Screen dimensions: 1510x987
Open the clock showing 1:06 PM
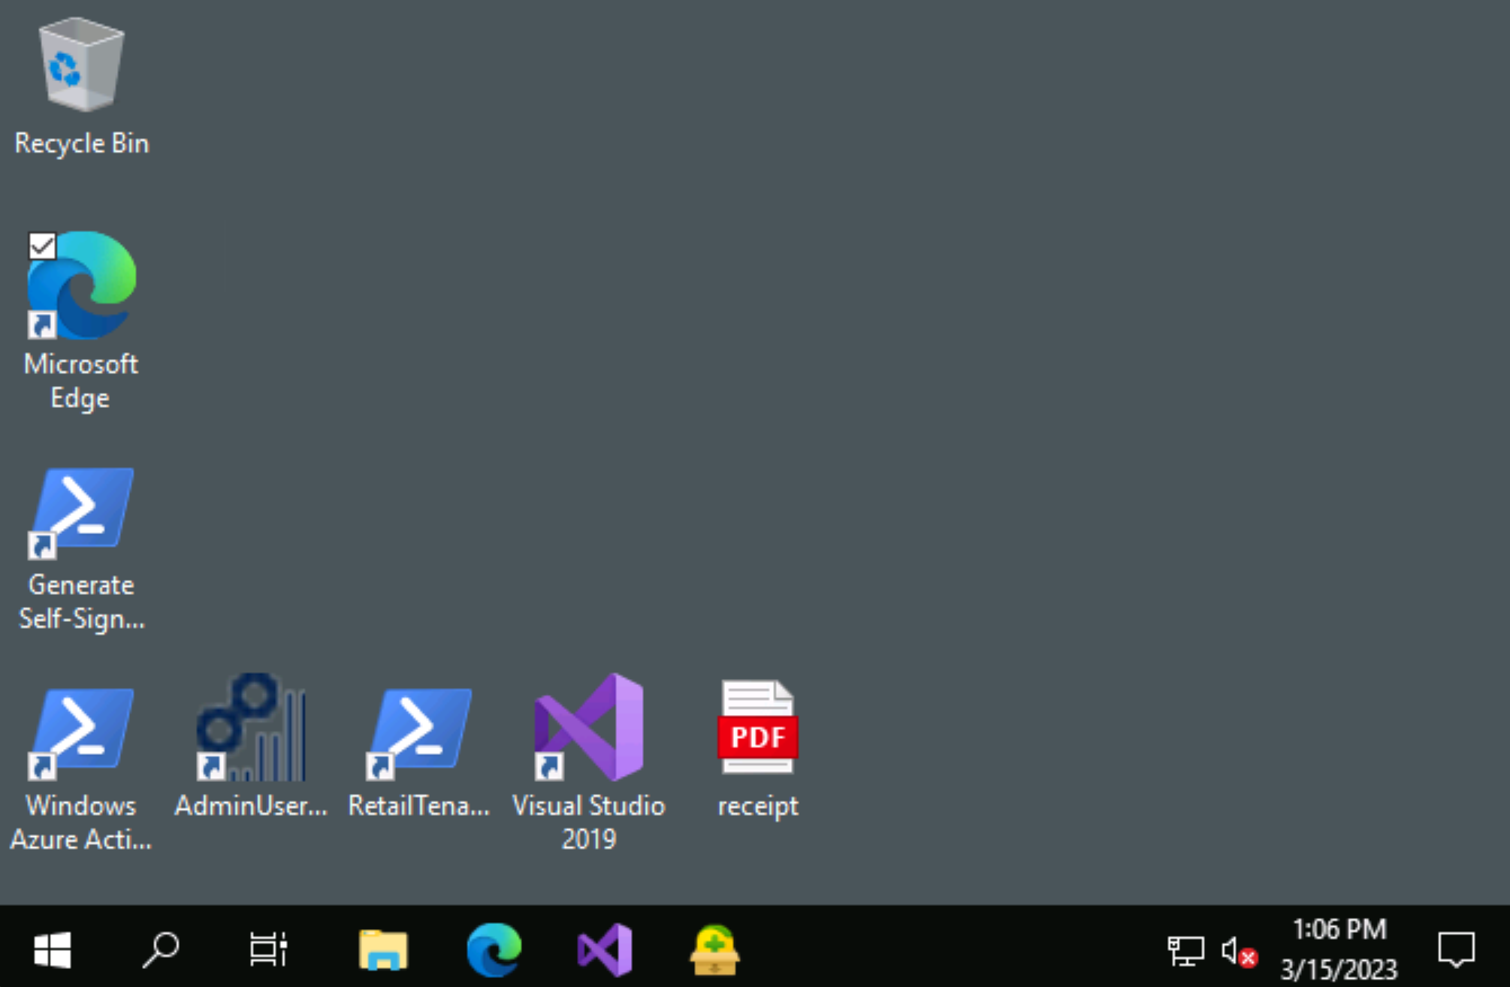pyautogui.click(x=1338, y=949)
